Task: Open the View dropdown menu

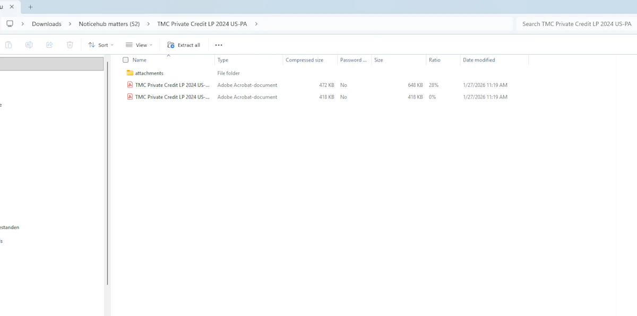Action: 139,45
